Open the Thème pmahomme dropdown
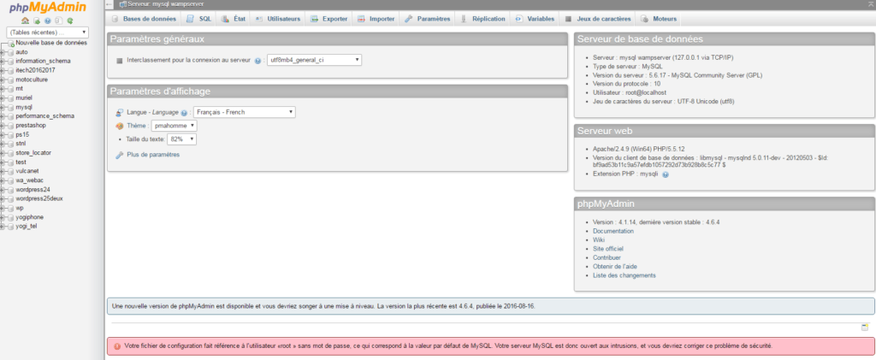 [x=175, y=126]
